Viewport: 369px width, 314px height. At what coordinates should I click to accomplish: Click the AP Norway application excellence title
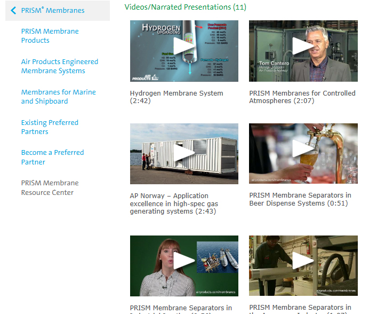pos(174,203)
